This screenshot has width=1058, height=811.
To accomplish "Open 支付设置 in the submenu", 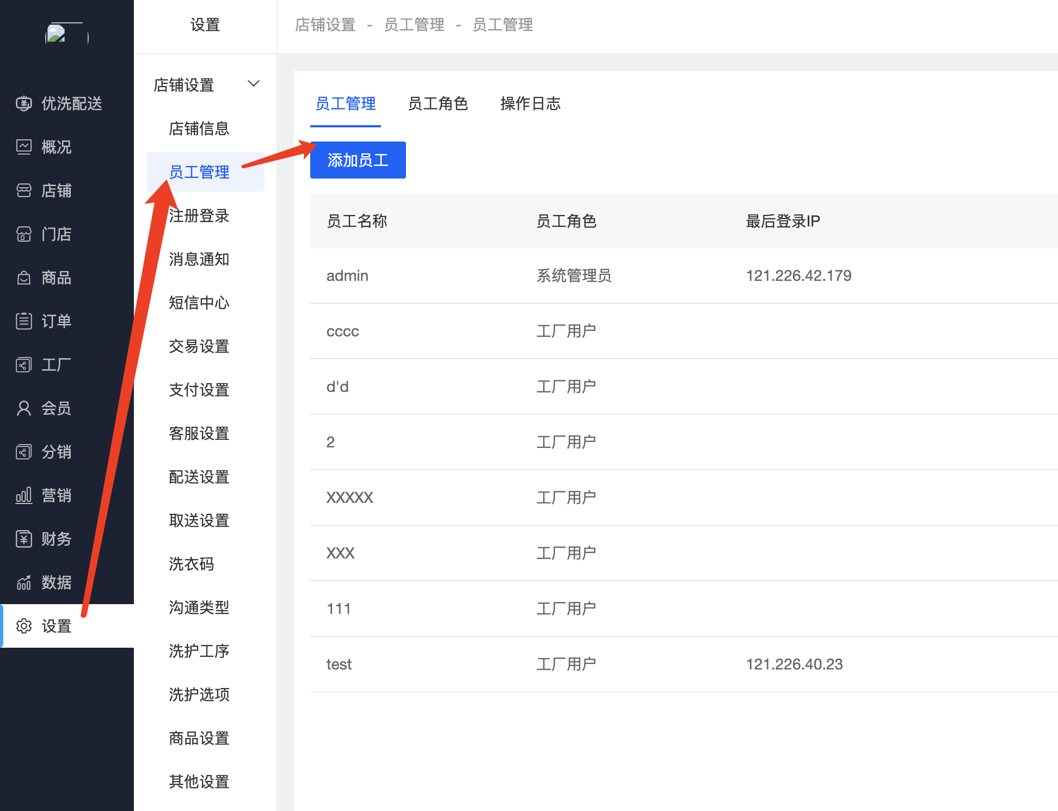I will coord(199,390).
